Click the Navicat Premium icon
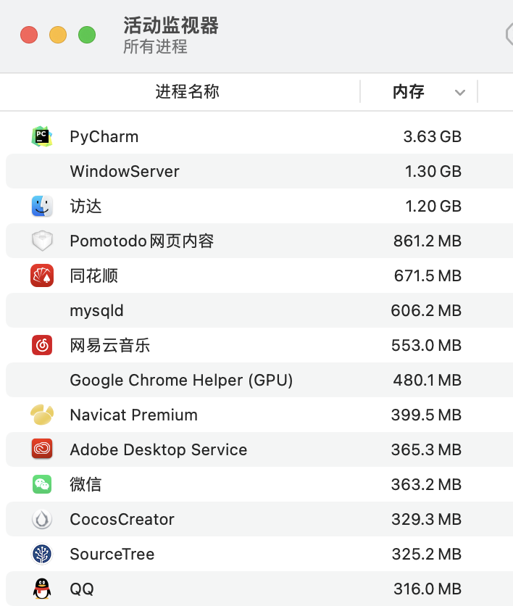 click(x=42, y=415)
